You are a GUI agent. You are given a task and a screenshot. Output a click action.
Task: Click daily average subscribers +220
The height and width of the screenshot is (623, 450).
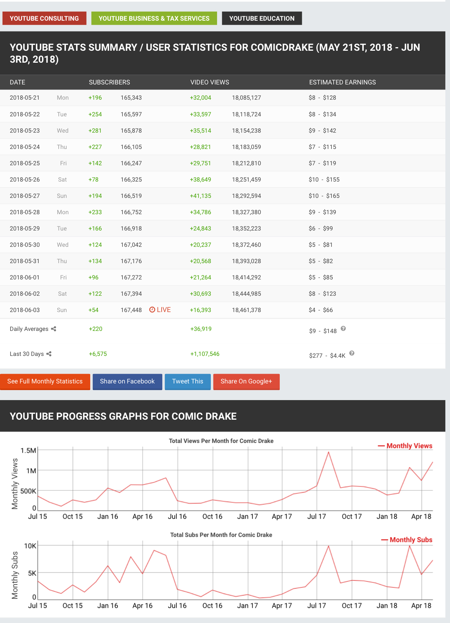(x=96, y=329)
